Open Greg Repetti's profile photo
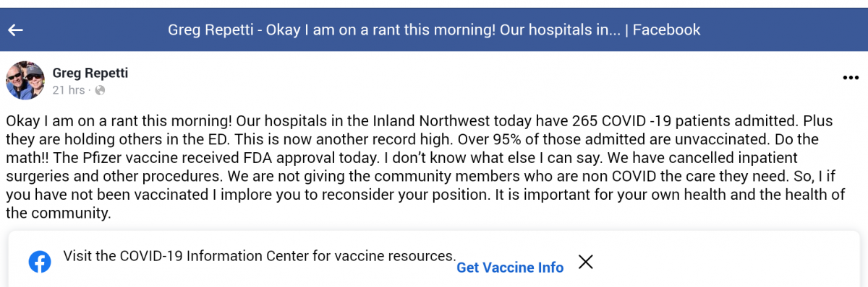This screenshot has width=868, height=287. coord(25,80)
